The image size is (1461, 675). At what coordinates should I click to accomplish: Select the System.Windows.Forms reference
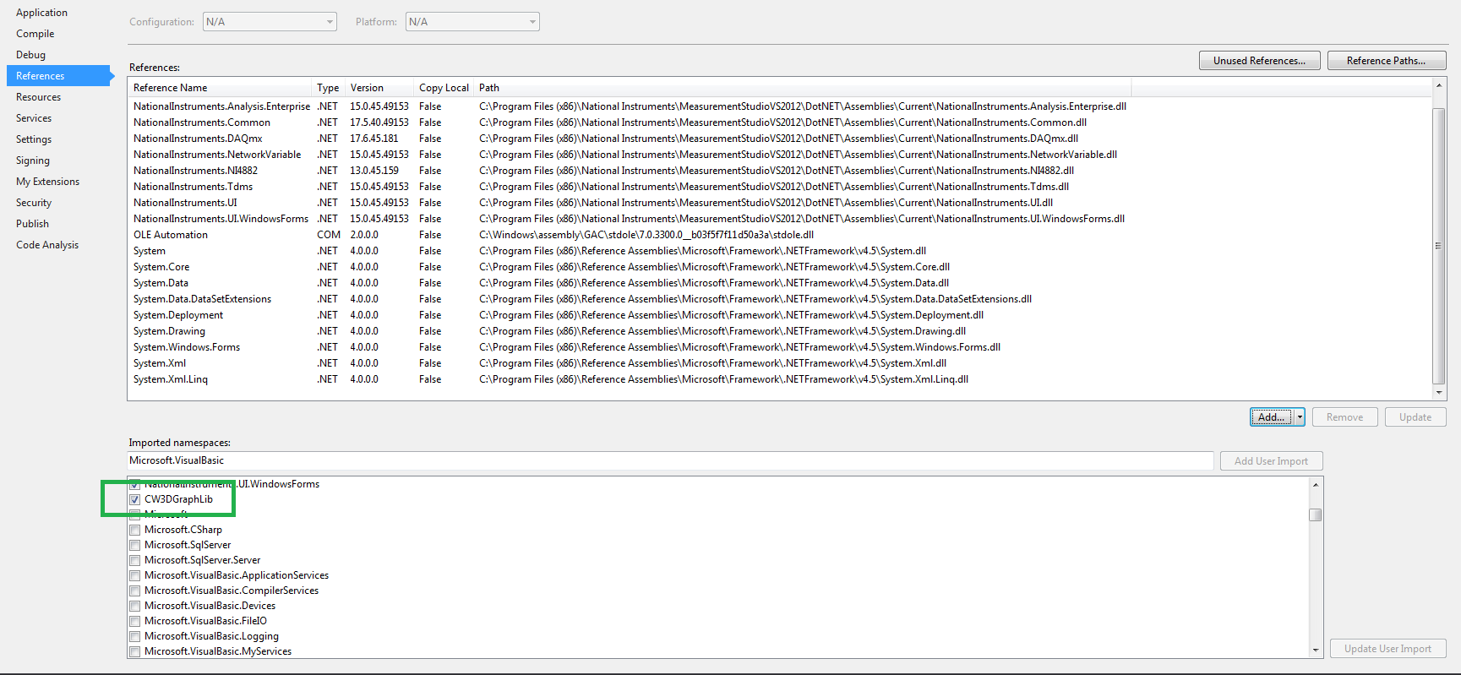point(630,347)
